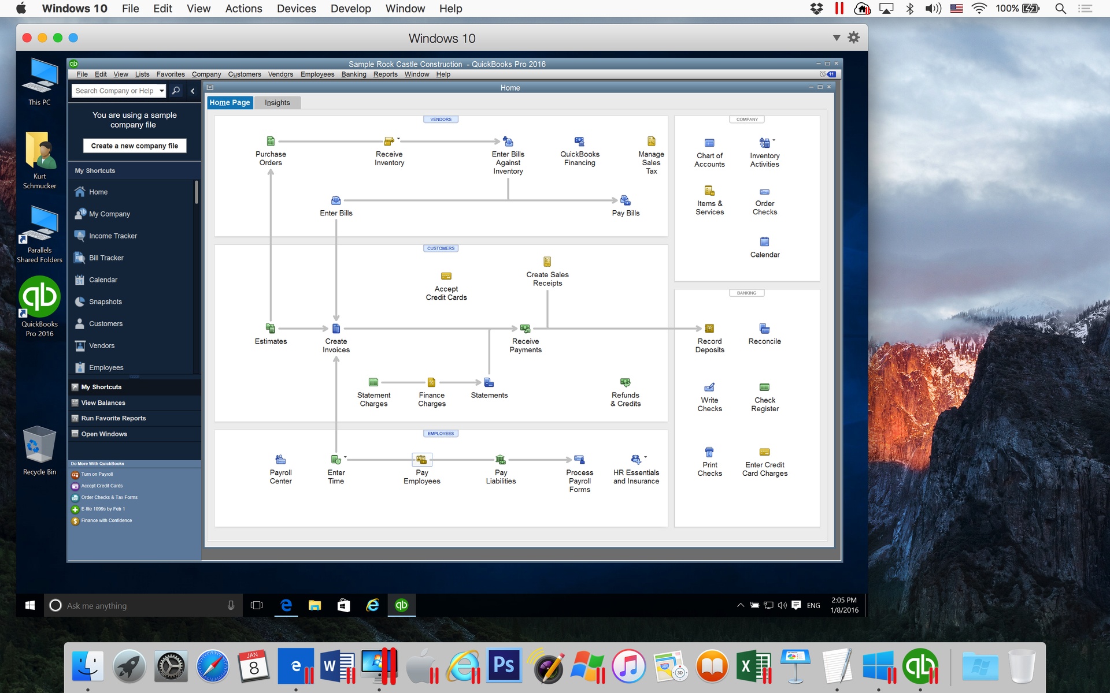Open the Vendors menu
Screen dimensions: 1110x693
pos(280,74)
